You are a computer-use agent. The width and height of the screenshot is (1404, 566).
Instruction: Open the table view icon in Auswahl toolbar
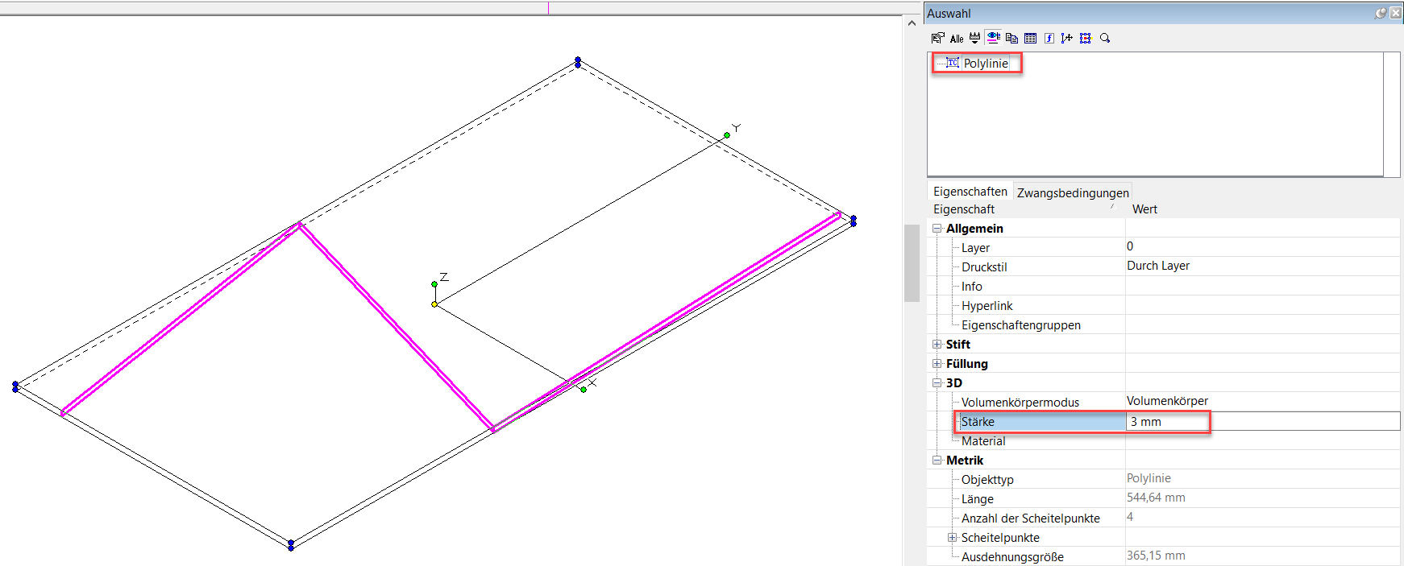pyautogui.click(x=1030, y=38)
